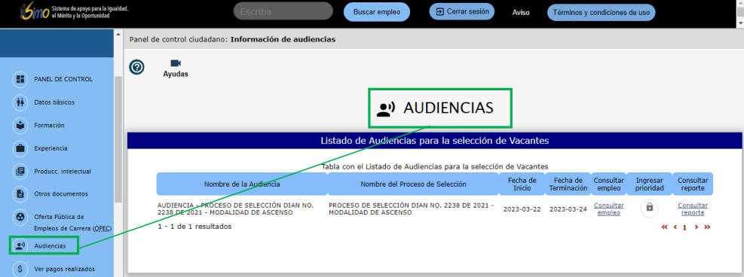The height and width of the screenshot is (277, 744).
Task: Click the Oferta Pública OPEC icon
Action: (20, 218)
